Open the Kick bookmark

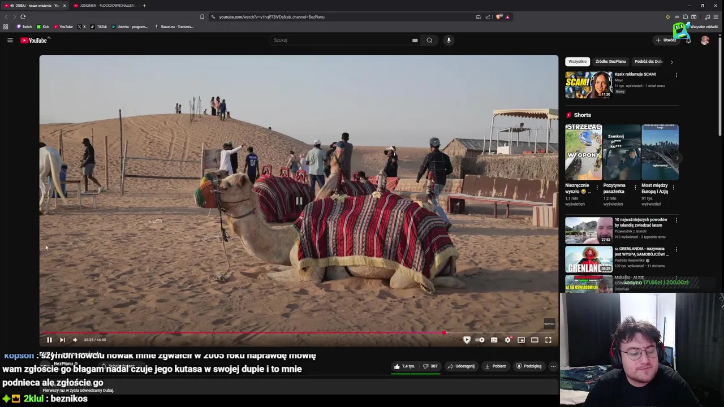(x=43, y=27)
